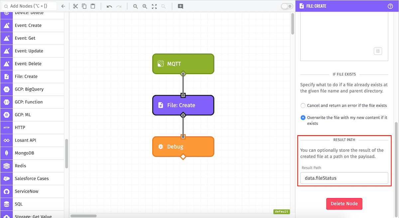Reset zoom with the greyed magnifier icon
Viewport: 399px width, 218px height.
tap(163, 6)
